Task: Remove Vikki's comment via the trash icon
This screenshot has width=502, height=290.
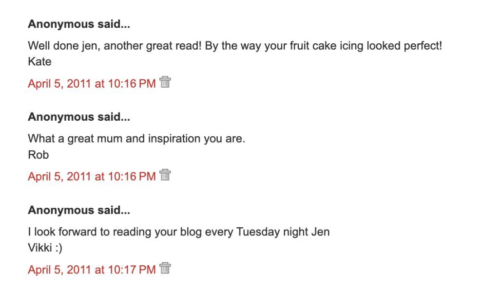Action: [165, 268]
